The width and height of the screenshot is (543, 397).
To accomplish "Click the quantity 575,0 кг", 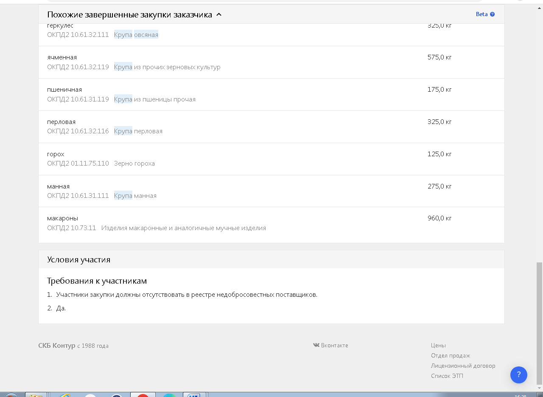I will 439,57.
